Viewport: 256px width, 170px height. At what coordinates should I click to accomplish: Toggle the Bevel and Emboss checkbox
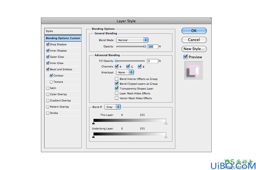[48, 69]
